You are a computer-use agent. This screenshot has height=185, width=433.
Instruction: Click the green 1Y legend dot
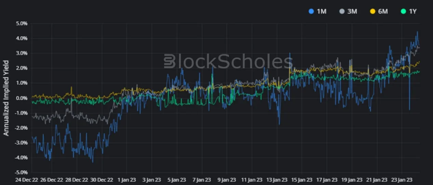403,11
